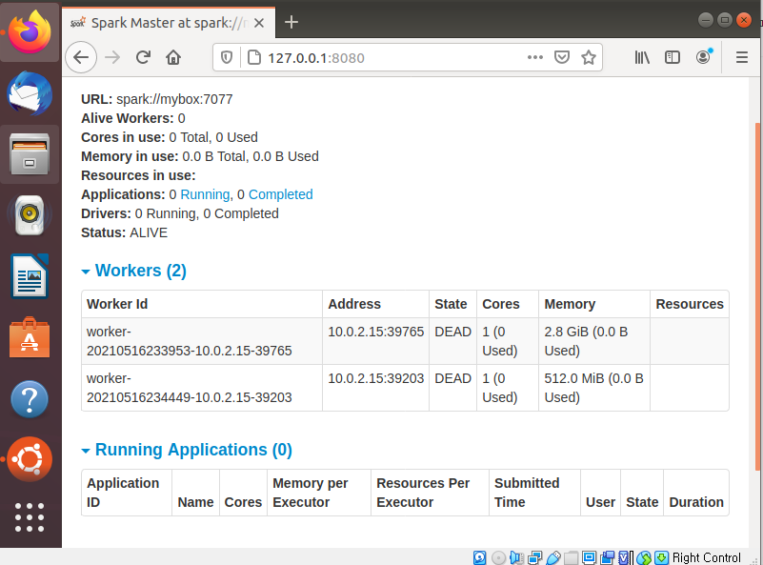Toggle the browser sidebar view
Viewport: 763px width, 565px height.
pos(672,57)
